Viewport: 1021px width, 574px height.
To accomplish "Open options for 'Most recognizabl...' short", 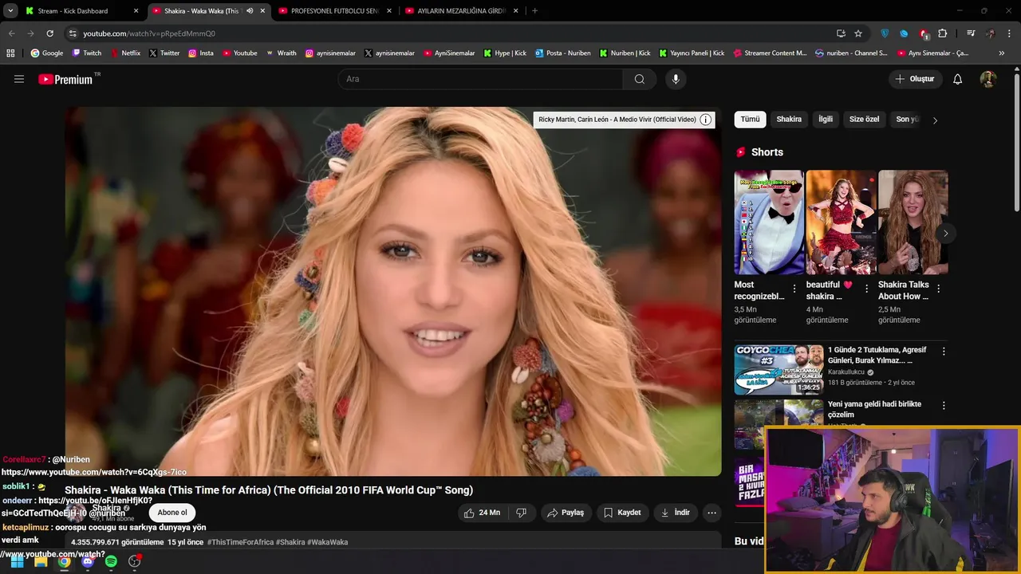I will pos(794,289).
